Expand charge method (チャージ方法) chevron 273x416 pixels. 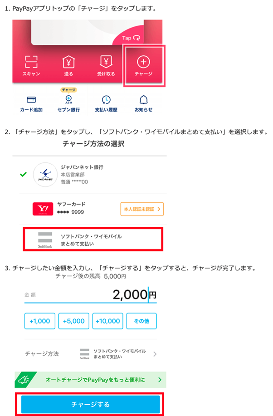[x=155, y=354]
